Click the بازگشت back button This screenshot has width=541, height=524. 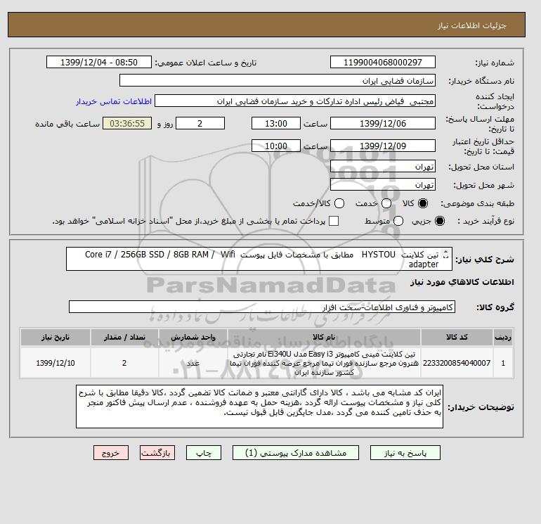pyautogui.click(x=157, y=453)
